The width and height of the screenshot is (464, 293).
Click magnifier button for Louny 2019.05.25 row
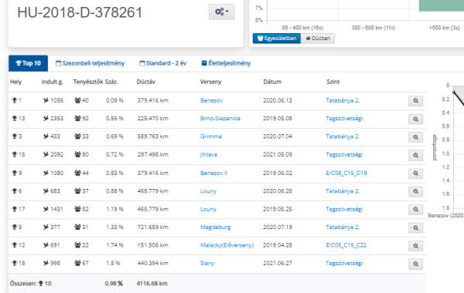(415, 210)
